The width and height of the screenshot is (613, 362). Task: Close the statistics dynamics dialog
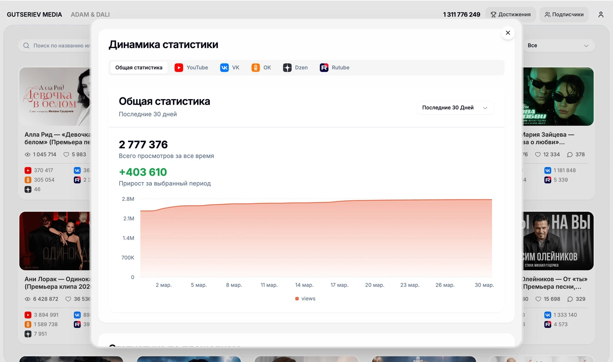[x=508, y=33]
